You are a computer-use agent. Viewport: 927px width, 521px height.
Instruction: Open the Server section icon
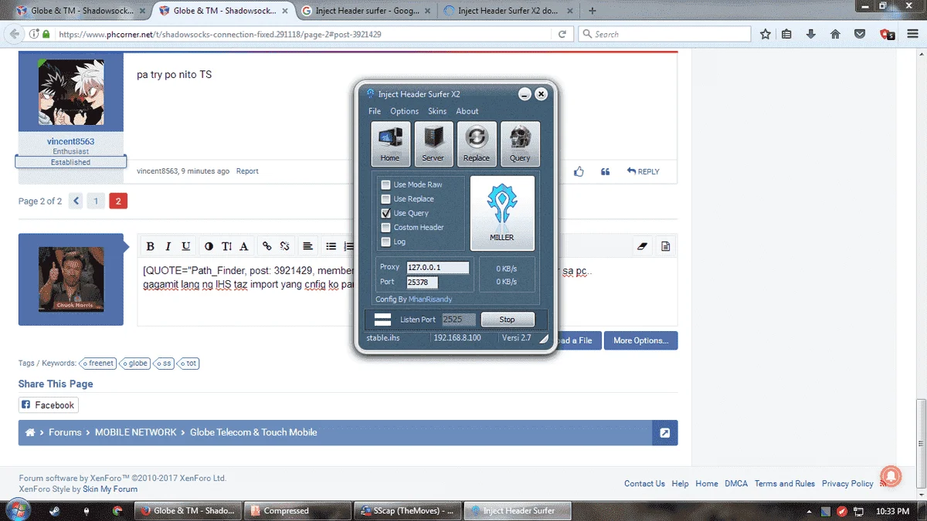(x=433, y=144)
